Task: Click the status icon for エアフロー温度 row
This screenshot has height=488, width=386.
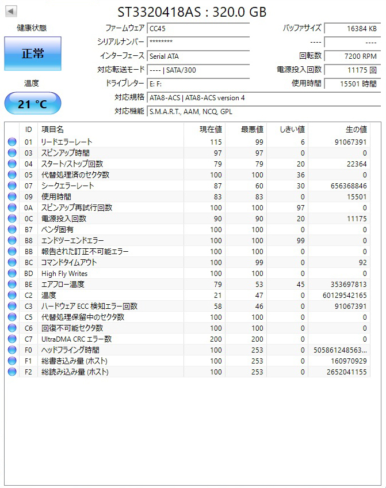Action: pos(12,284)
